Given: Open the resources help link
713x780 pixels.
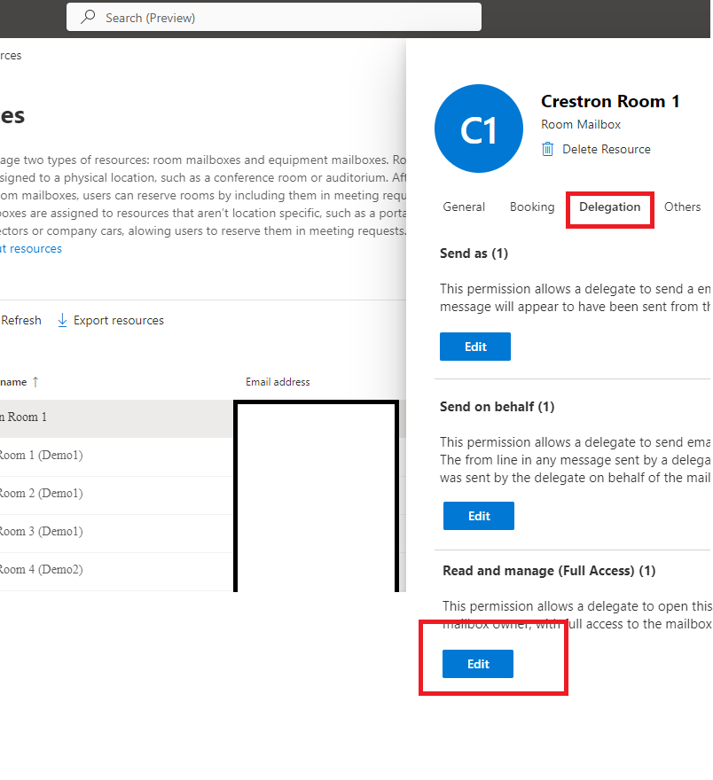Looking at the screenshot, I should pos(31,248).
